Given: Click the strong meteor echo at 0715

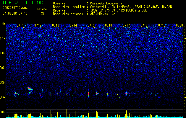Looking at the screenshot, I should (88, 94).
